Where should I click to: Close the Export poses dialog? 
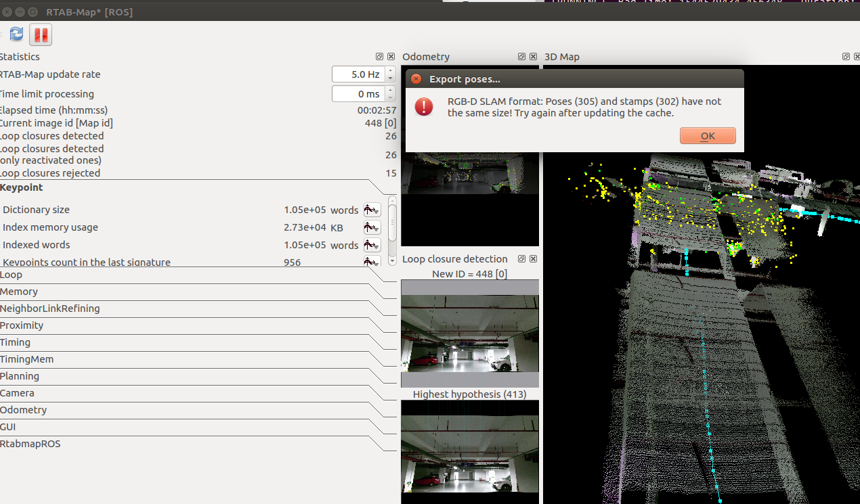tap(416, 79)
